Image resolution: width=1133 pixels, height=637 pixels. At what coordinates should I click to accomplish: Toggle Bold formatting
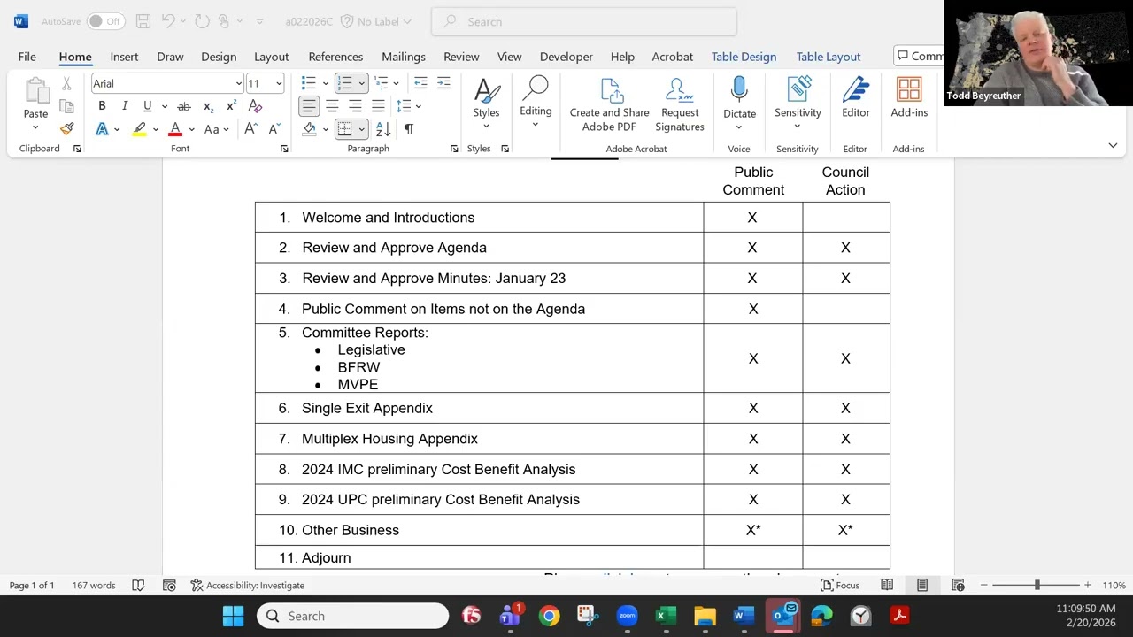[102, 106]
